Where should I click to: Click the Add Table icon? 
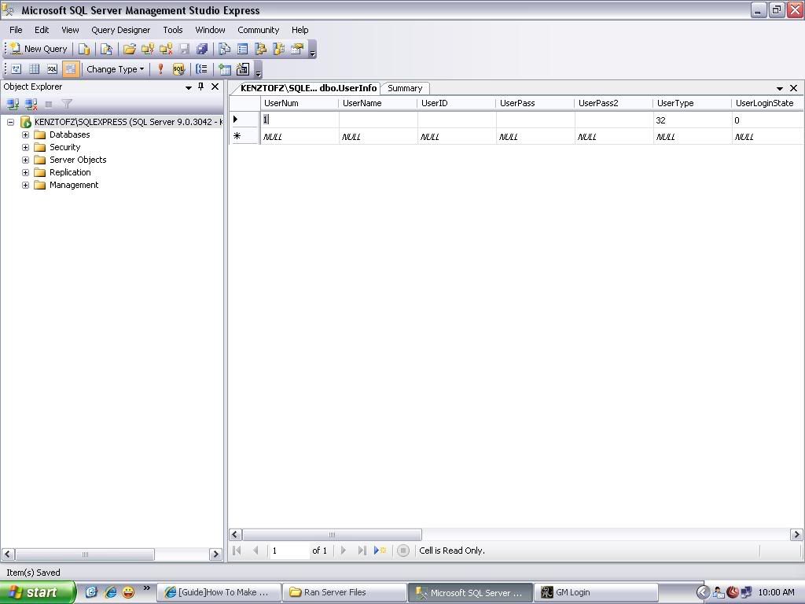click(x=225, y=69)
